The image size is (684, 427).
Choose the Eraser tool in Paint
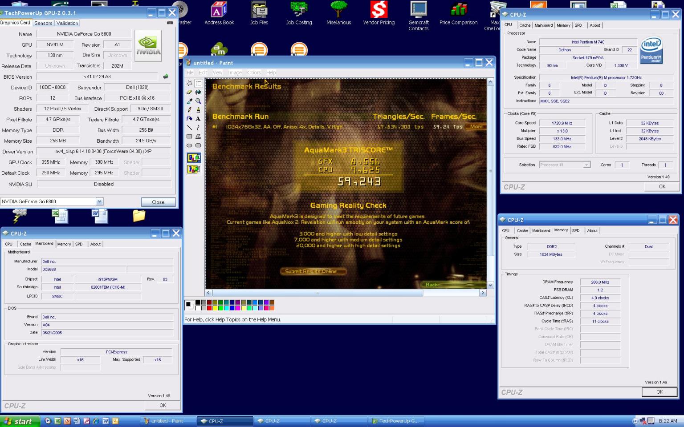pyautogui.click(x=189, y=92)
